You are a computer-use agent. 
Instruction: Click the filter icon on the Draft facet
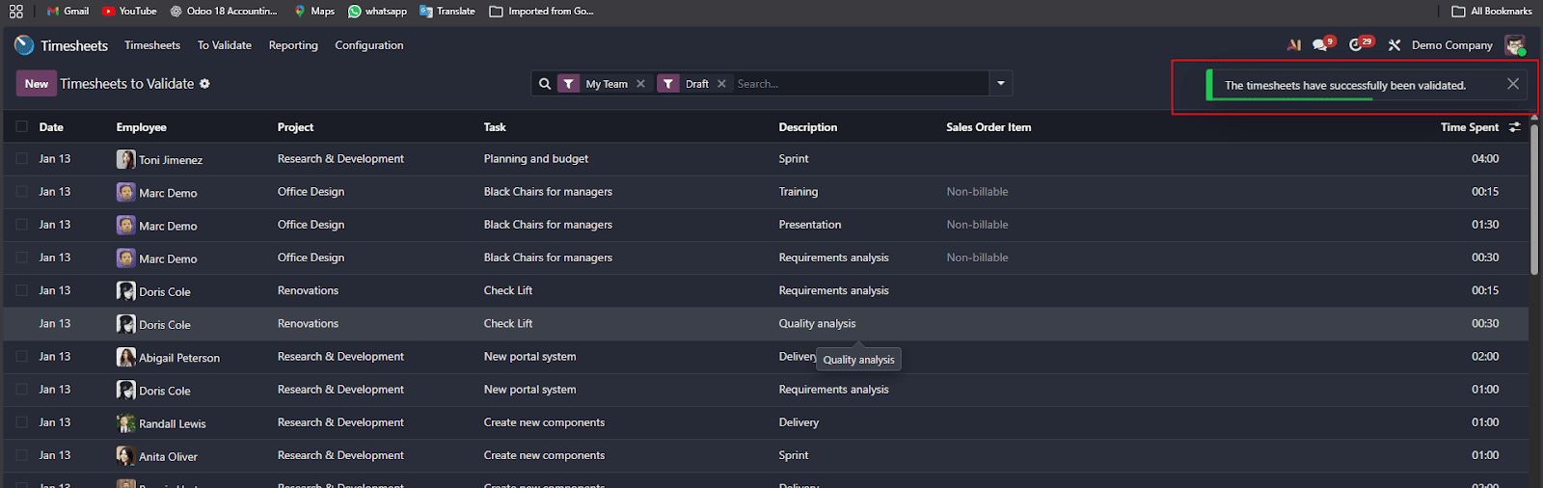pos(668,84)
